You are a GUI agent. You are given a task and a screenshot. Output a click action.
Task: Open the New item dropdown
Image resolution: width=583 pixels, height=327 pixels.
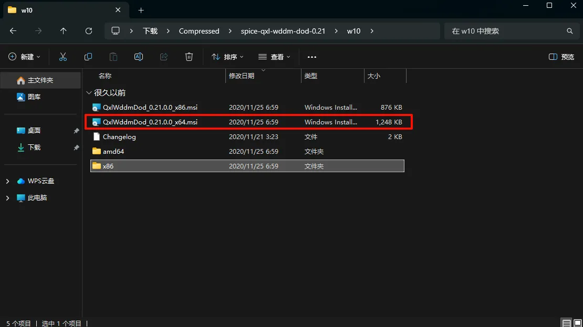click(24, 57)
